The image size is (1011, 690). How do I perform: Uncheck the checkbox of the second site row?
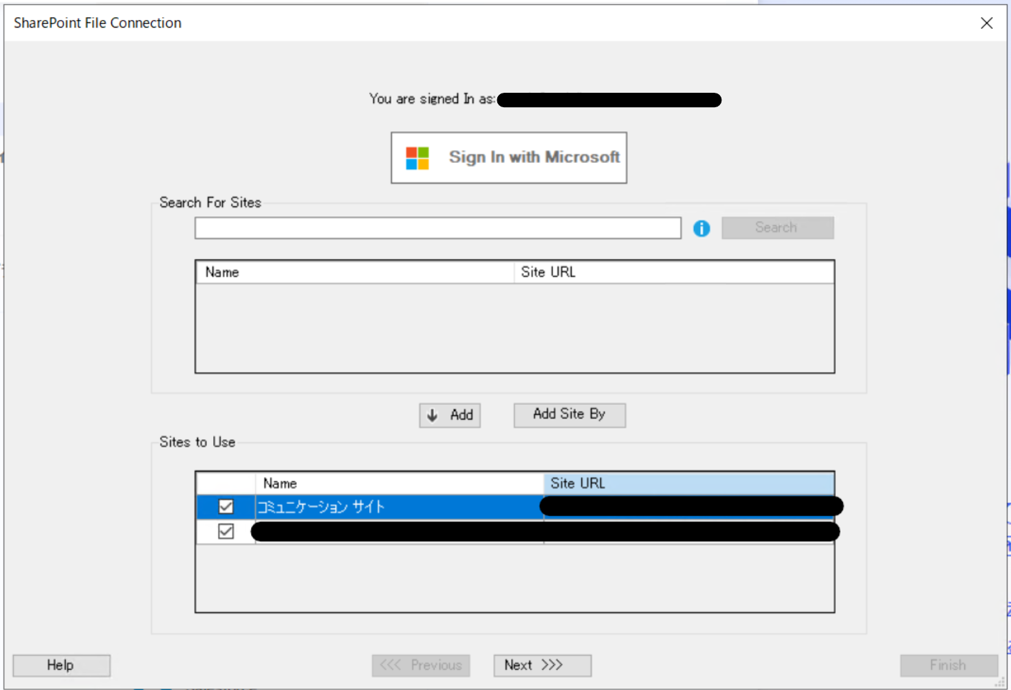coord(226,531)
